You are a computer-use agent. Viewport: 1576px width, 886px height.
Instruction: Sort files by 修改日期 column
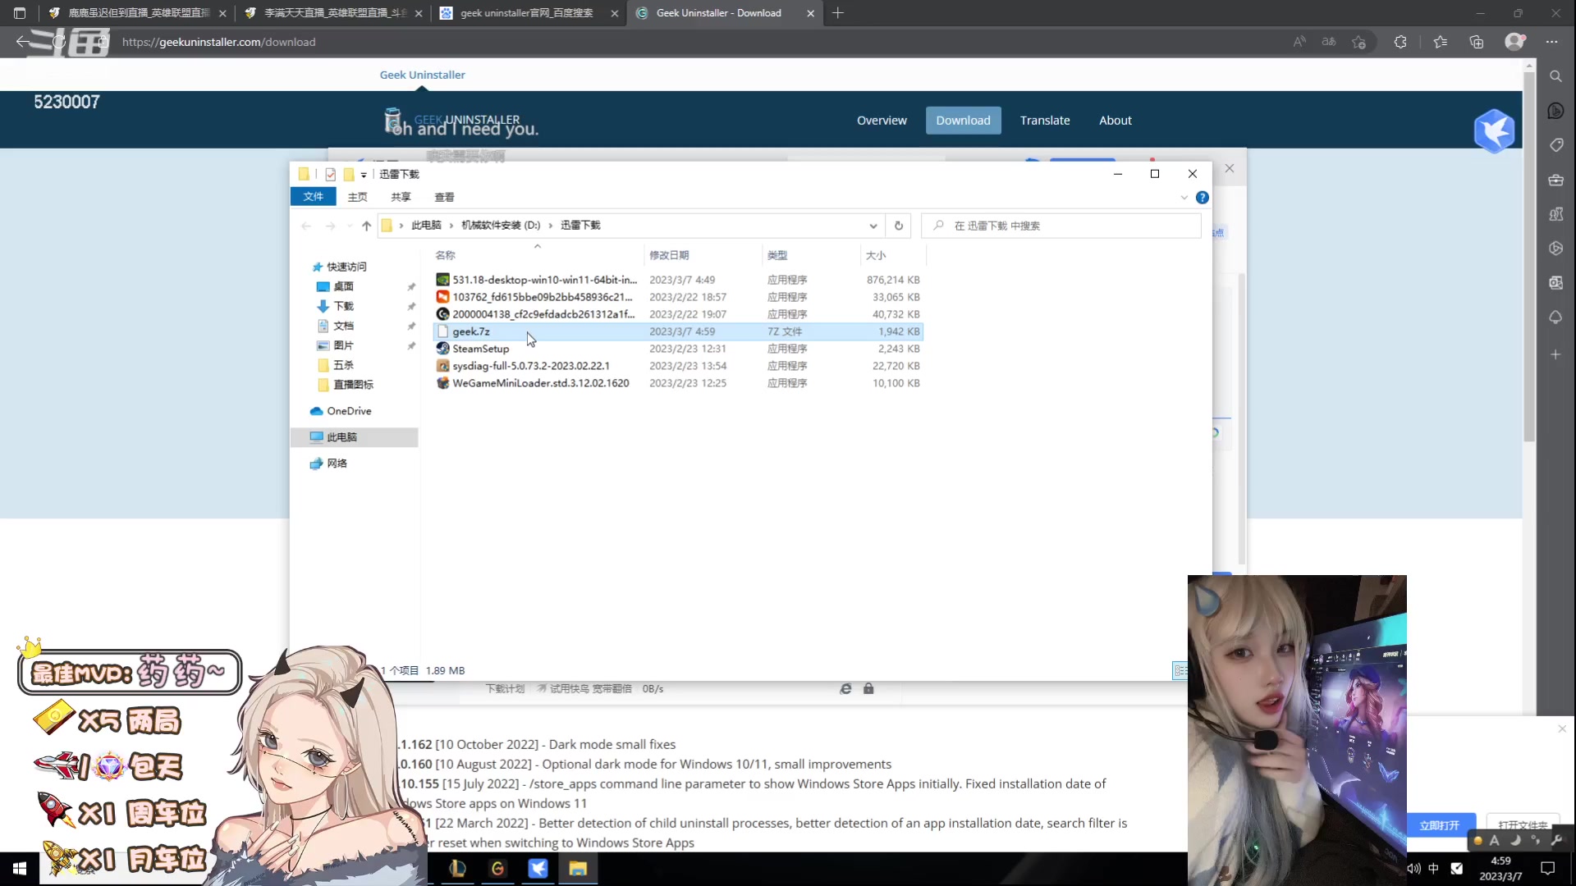pyautogui.click(x=703, y=255)
